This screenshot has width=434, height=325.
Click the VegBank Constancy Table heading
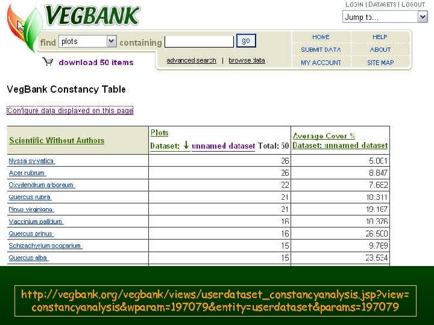tap(66, 89)
